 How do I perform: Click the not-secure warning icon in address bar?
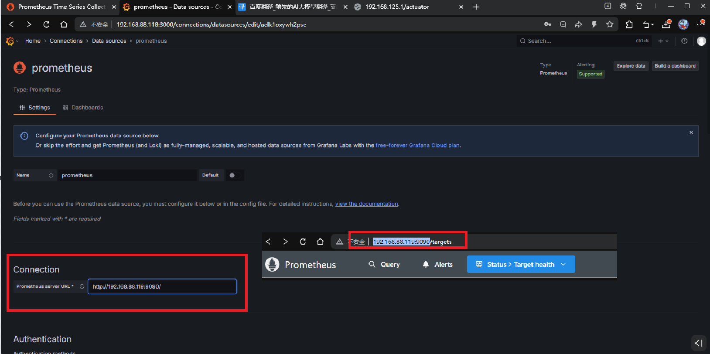83,24
